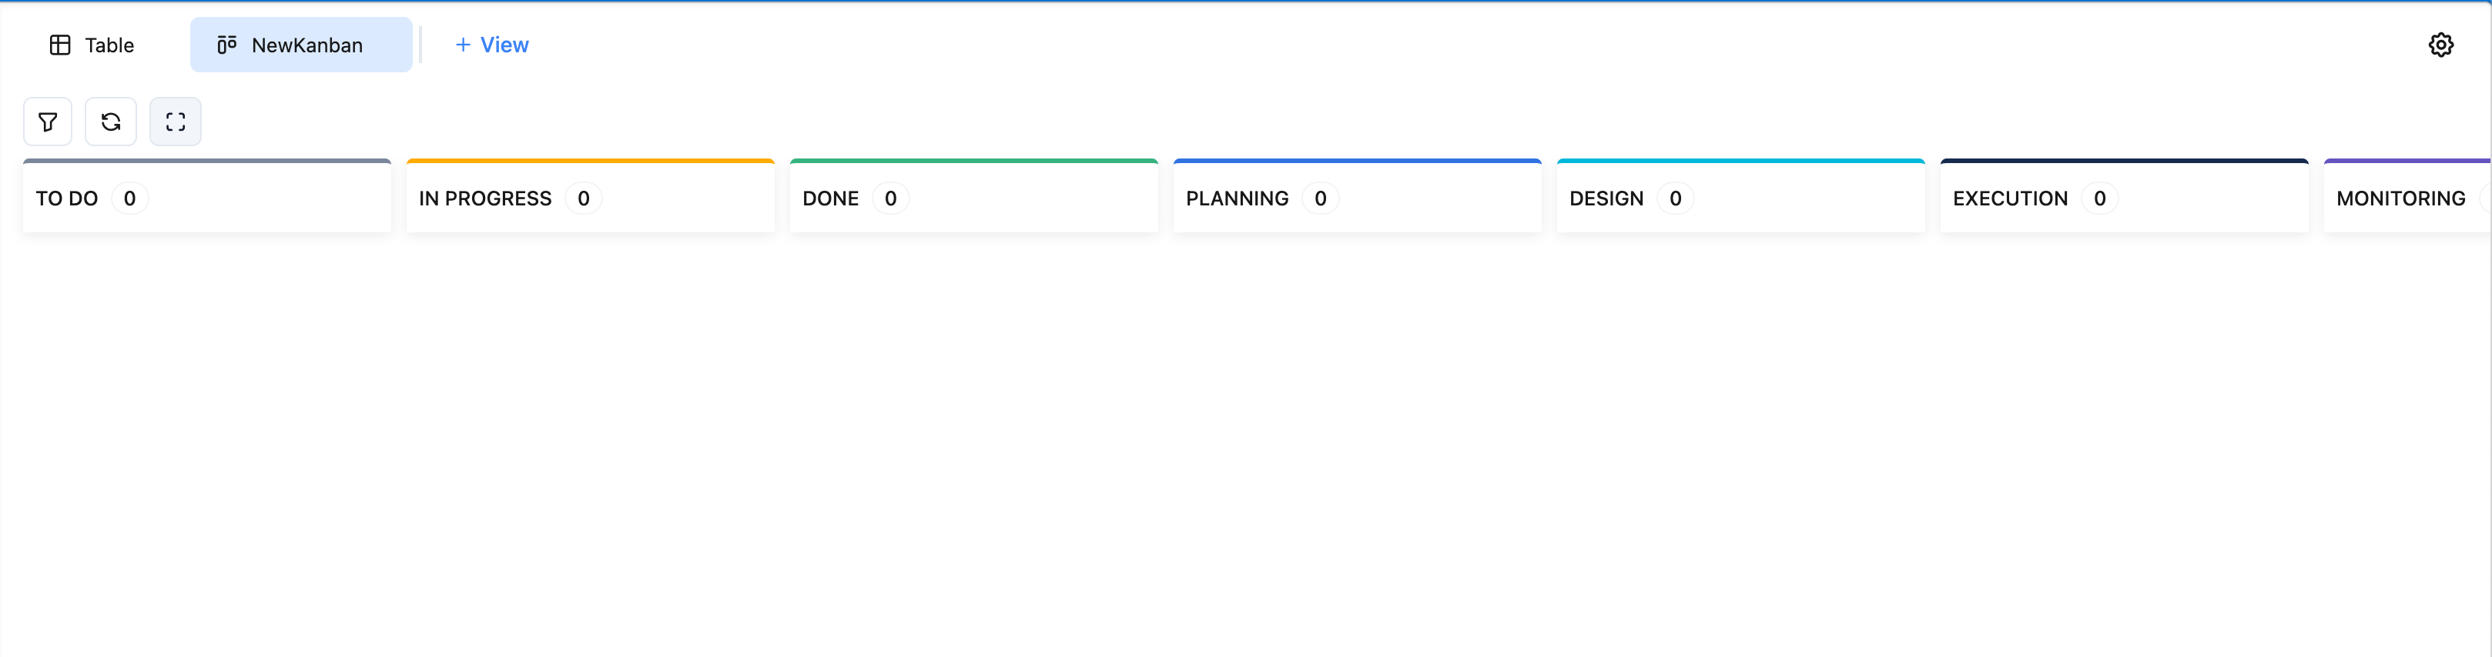Click the orange IN PROGRESS color bar
Viewport: 2492px width, 657px height.
(x=590, y=162)
